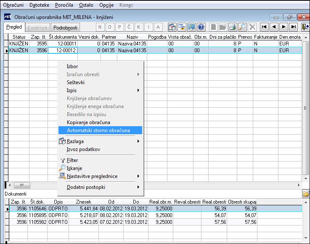Click the printer icon in toolbar
The height and width of the screenshot is (244, 310).
233,27
